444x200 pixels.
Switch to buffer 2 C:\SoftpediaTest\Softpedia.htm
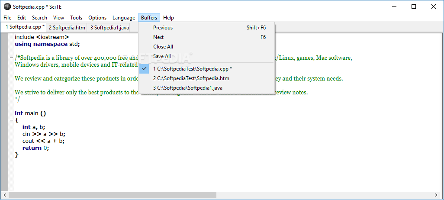tap(206, 78)
